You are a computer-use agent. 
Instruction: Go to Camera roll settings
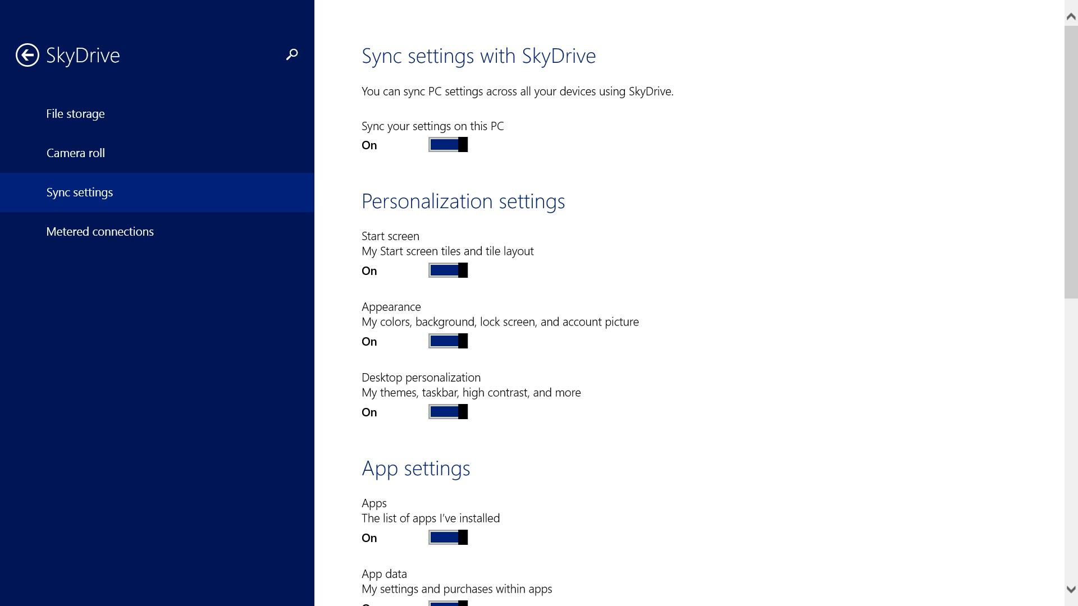coord(75,153)
